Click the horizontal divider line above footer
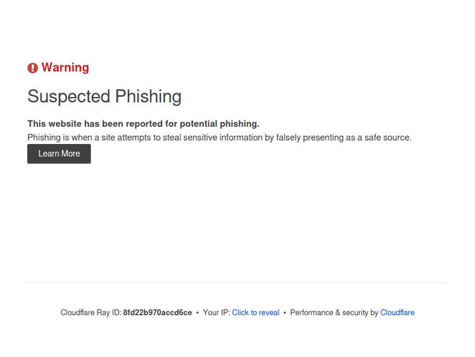The width and height of the screenshot is (475, 357). pos(237,283)
